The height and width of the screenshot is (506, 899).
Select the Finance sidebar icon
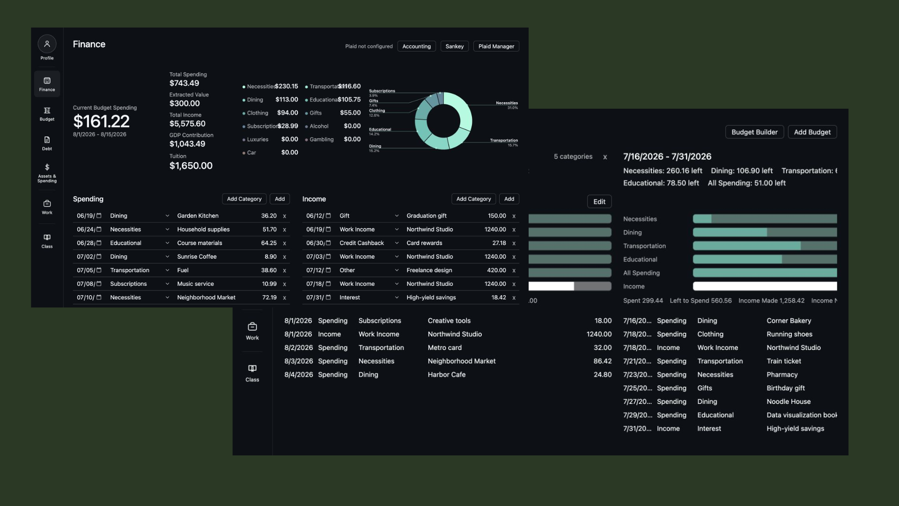47,84
